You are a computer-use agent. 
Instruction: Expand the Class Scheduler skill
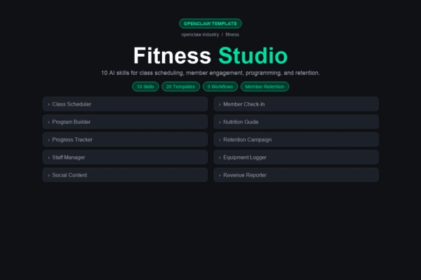125,104
